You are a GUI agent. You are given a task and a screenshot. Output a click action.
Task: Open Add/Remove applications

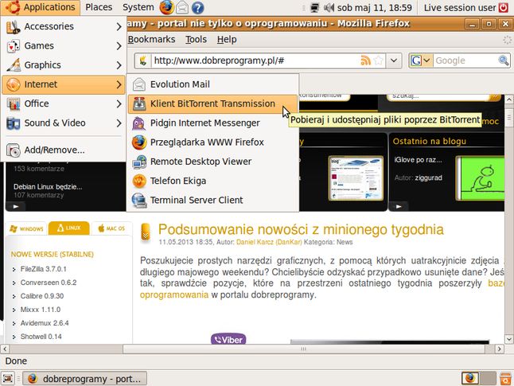(x=64, y=150)
